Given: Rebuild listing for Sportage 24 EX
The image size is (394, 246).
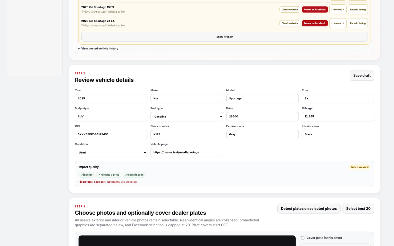Looking at the screenshot, I should pyautogui.click(x=358, y=23).
